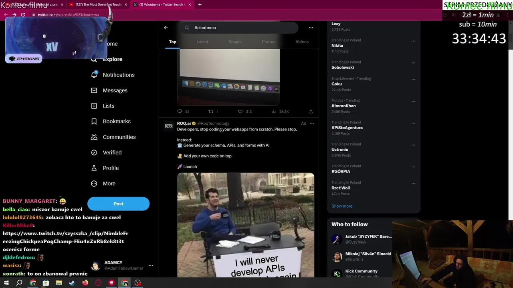Open ROQ.ai ad three-dot menu
The height and width of the screenshot is (288, 513).
click(x=312, y=123)
